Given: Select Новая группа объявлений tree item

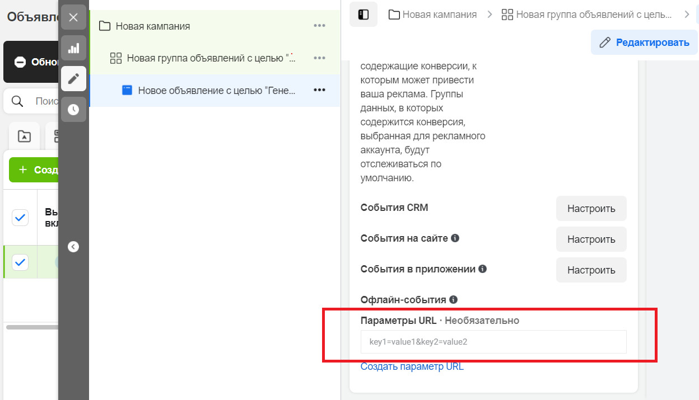Looking at the screenshot, I should (x=211, y=58).
